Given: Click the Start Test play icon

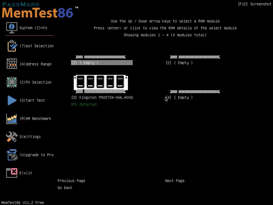Looking at the screenshot, I should point(12,100).
